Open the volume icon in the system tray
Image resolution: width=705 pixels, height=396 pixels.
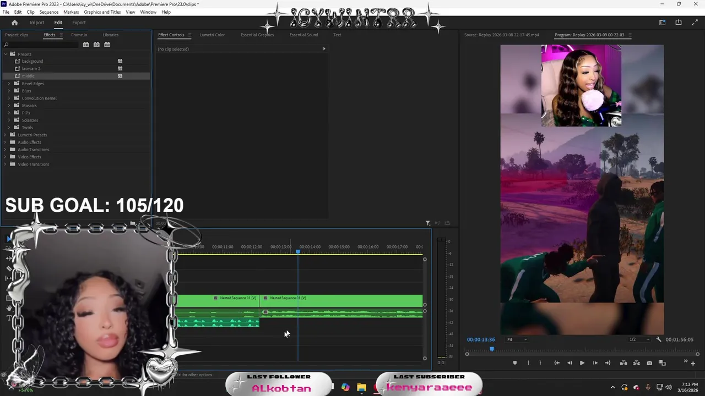(x=669, y=387)
